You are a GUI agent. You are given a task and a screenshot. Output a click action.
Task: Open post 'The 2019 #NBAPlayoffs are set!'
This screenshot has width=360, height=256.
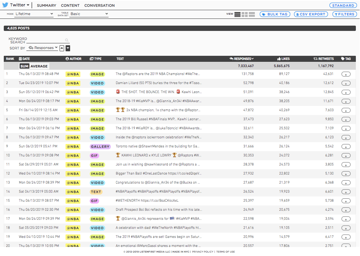tap(159, 237)
